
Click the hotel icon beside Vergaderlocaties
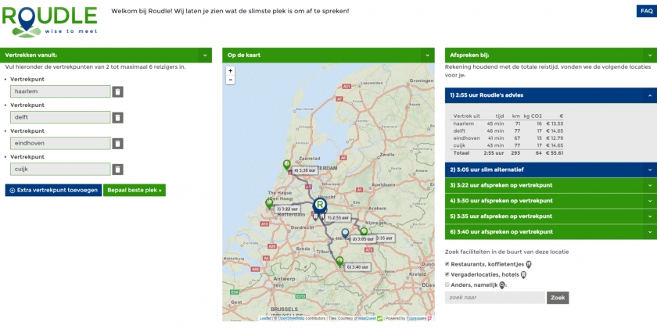tap(523, 275)
